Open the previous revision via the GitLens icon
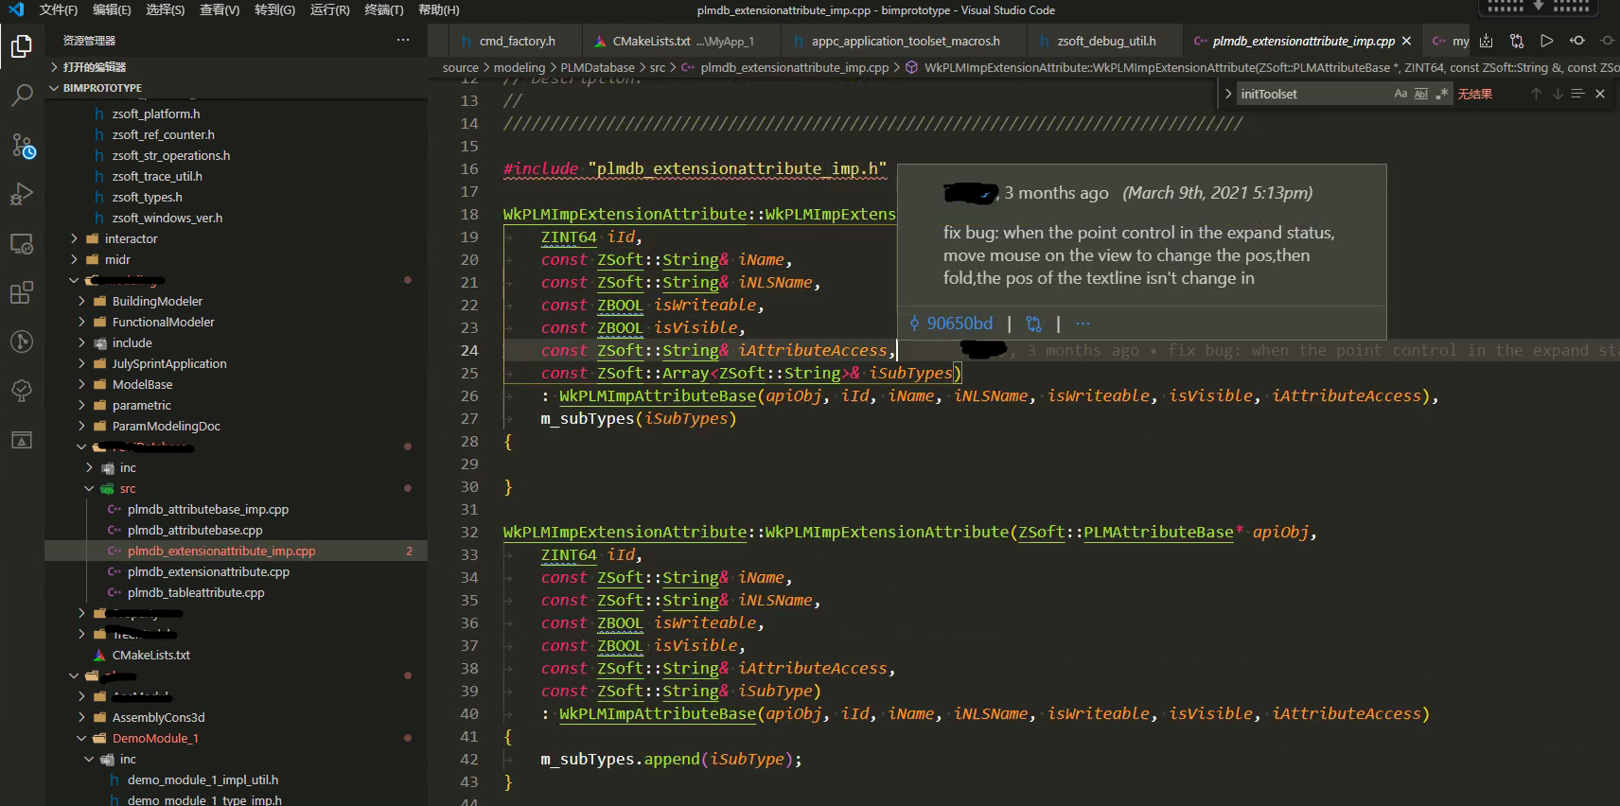 click(x=1577, y=41)
